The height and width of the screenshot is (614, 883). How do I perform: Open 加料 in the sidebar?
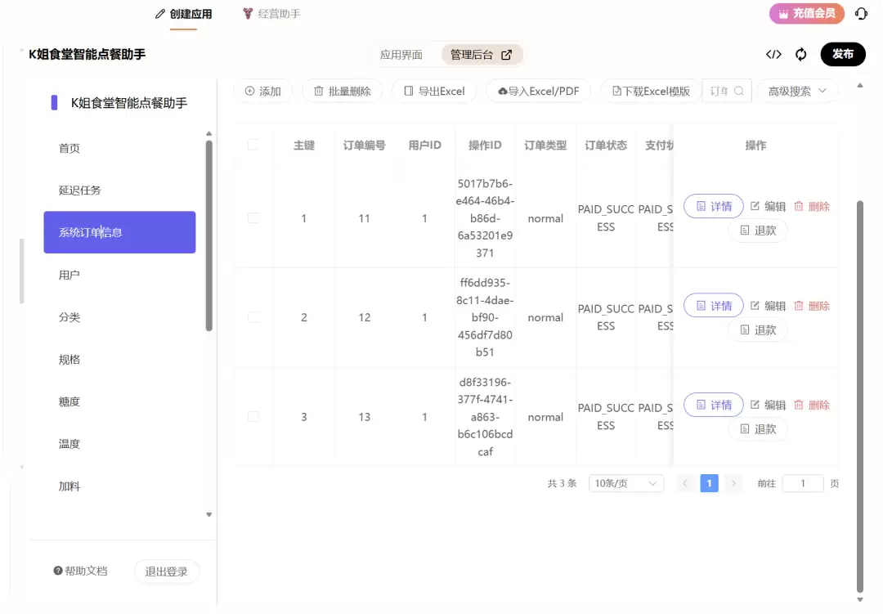(119, 486)
